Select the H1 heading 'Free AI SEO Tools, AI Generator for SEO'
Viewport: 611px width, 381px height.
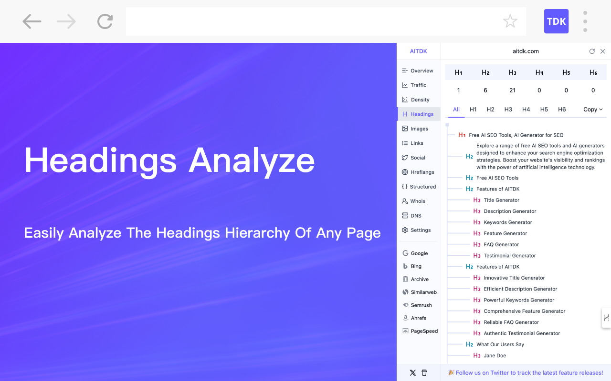(x=511, y=135)
